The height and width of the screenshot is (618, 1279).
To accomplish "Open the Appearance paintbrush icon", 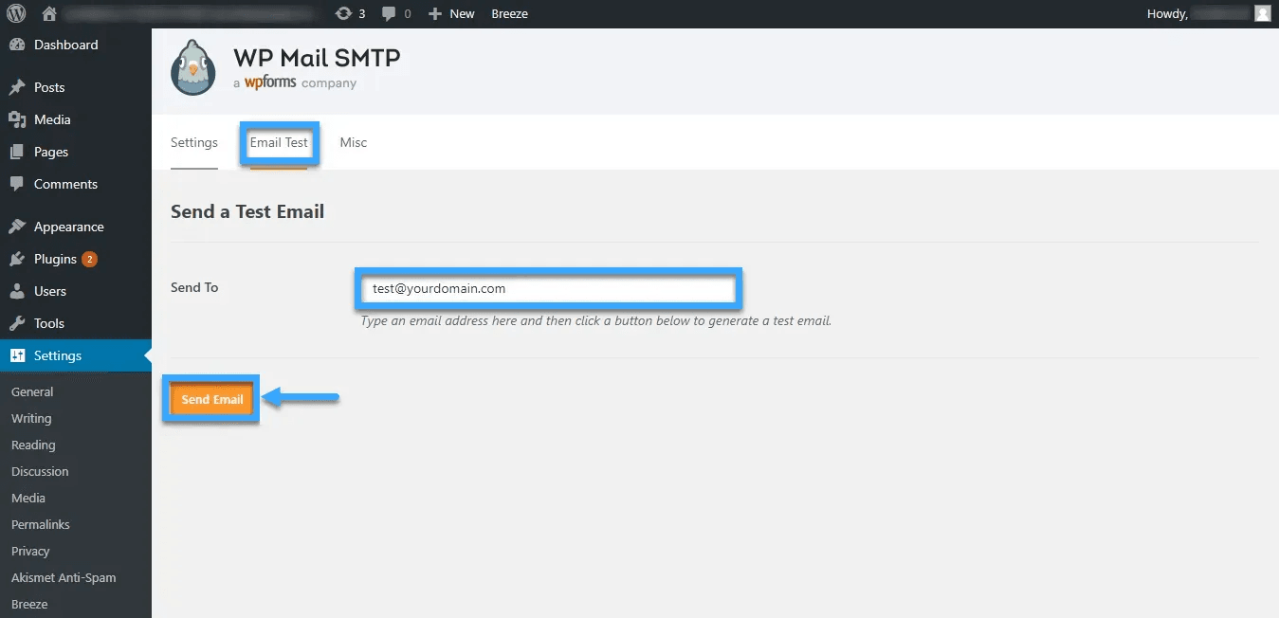I will coord(20,227).
